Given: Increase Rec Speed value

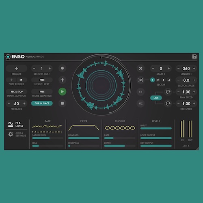Looking at the screenshot, I should tap(194, 104).
